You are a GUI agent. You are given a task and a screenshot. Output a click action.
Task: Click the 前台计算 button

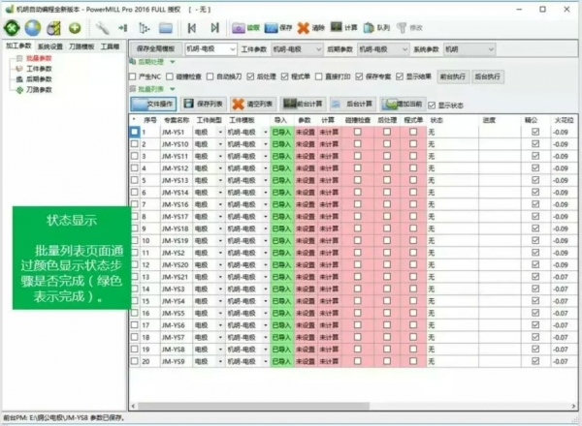point(303,105)
